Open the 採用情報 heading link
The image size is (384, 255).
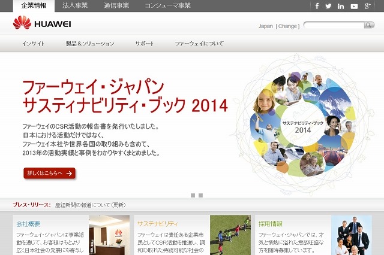click(271, 224)
